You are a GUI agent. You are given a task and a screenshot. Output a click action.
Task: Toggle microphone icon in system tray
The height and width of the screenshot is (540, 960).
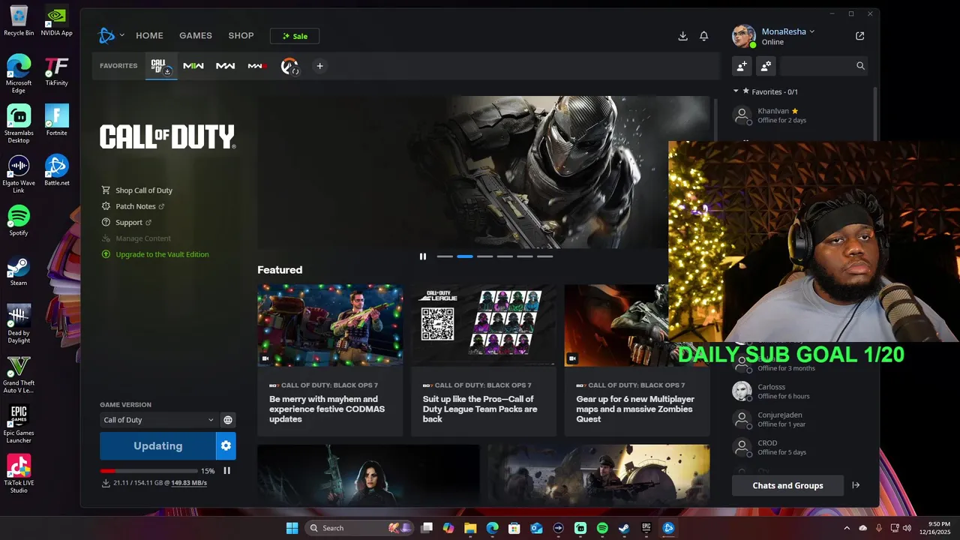[878, 528]
